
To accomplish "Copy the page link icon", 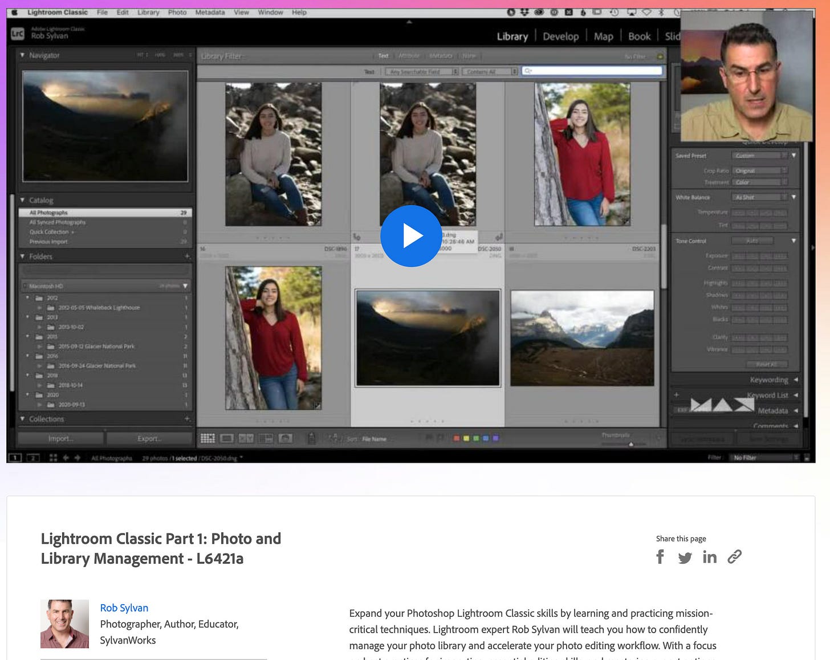I will click(x=735, y=557).
